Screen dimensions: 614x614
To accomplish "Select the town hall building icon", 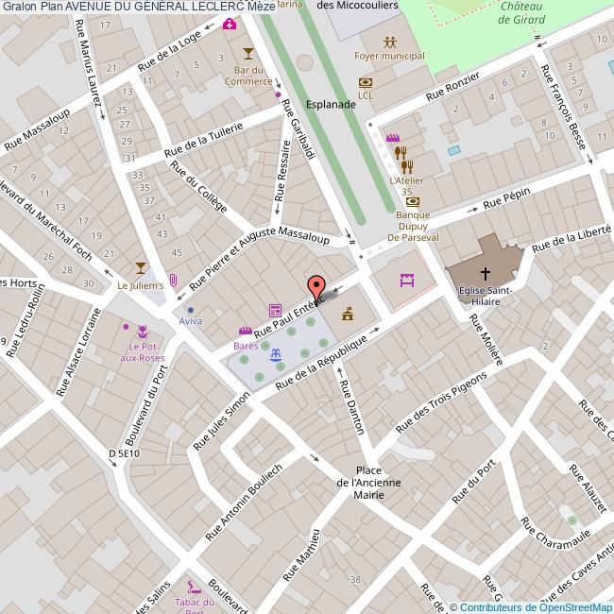I will point(348,313).
